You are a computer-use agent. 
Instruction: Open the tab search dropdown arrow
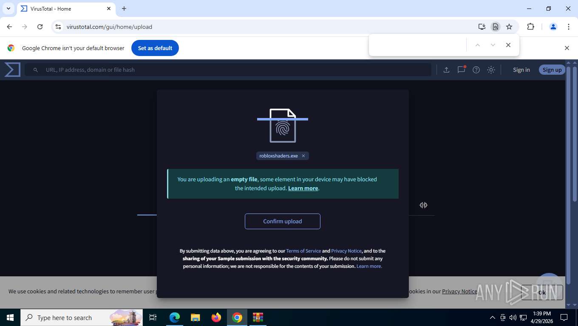click(8, 8)
